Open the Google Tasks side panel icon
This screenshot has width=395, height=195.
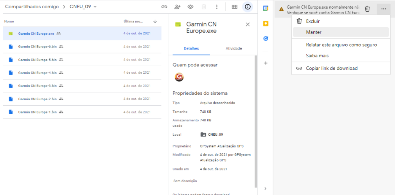pyautogui.click(x=265, y=39)
